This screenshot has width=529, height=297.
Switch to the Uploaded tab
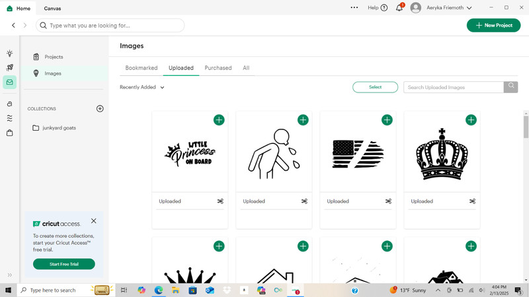point(181,68)
